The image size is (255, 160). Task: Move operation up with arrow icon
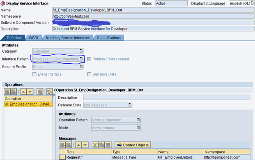click(x=23, y=92)
